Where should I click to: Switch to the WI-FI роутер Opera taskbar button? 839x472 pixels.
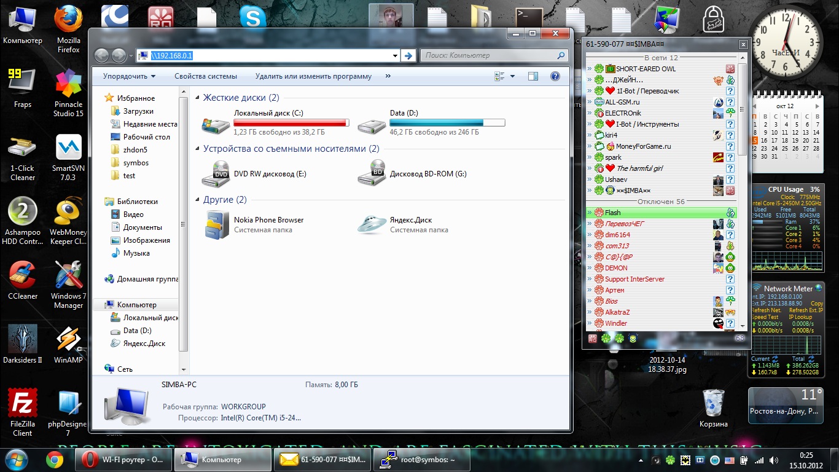(123, 459)
